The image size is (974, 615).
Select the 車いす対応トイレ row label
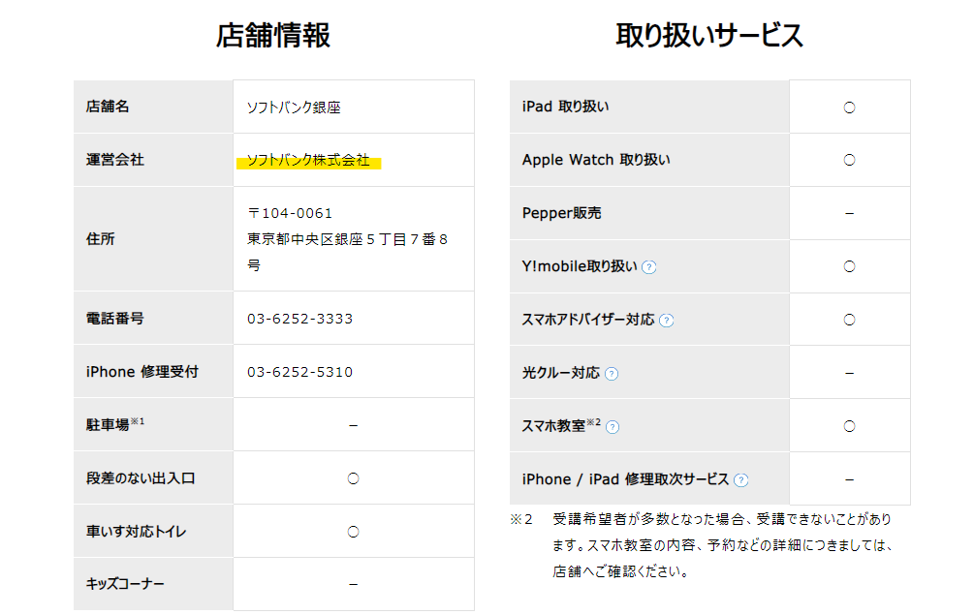tap(136, 532)
